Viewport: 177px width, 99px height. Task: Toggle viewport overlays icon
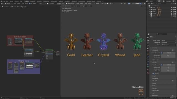tap(129, 4)
